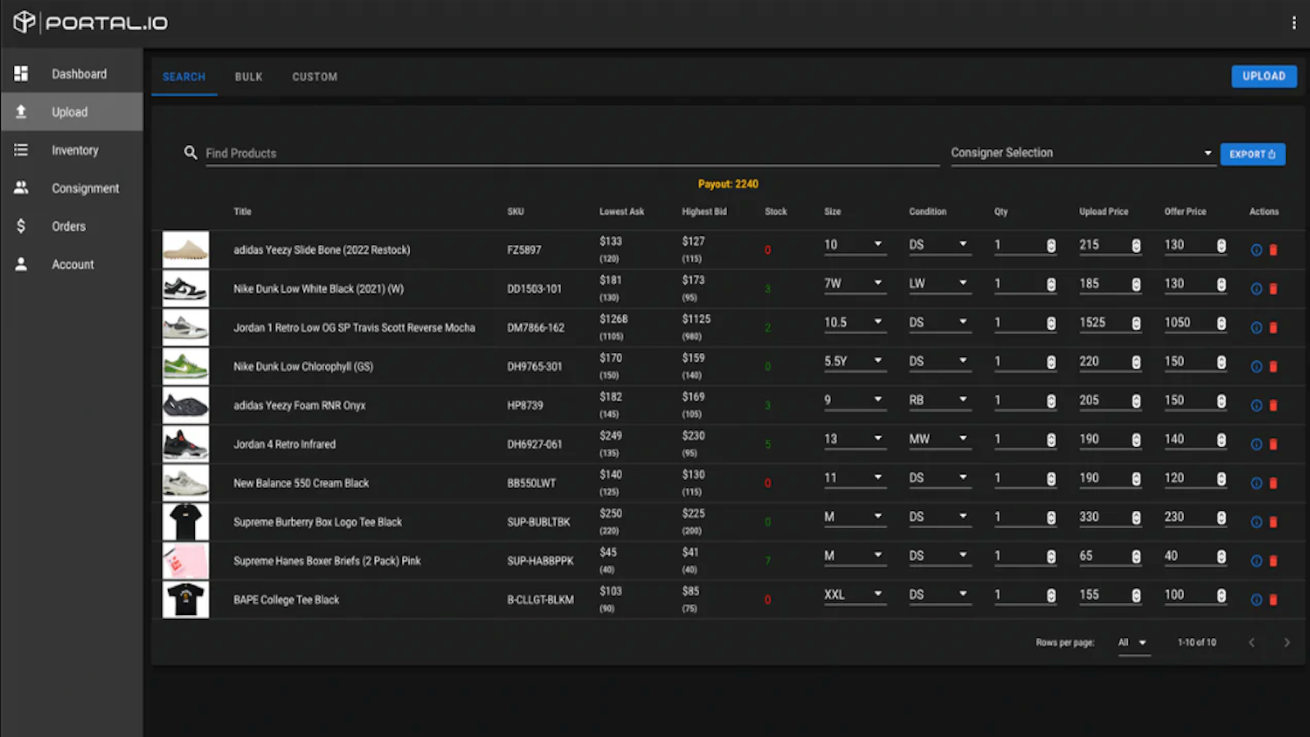This screenshot has width=1310, height=737.
Task: Open info for Nike Dunk Low White Black row
Action: coord(1256,289)
